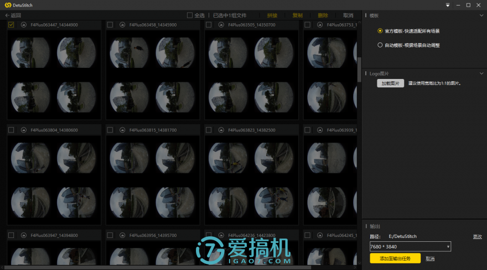Open thumbnail group F4Plus063823_14382500
487x270 pixels.
251,180
